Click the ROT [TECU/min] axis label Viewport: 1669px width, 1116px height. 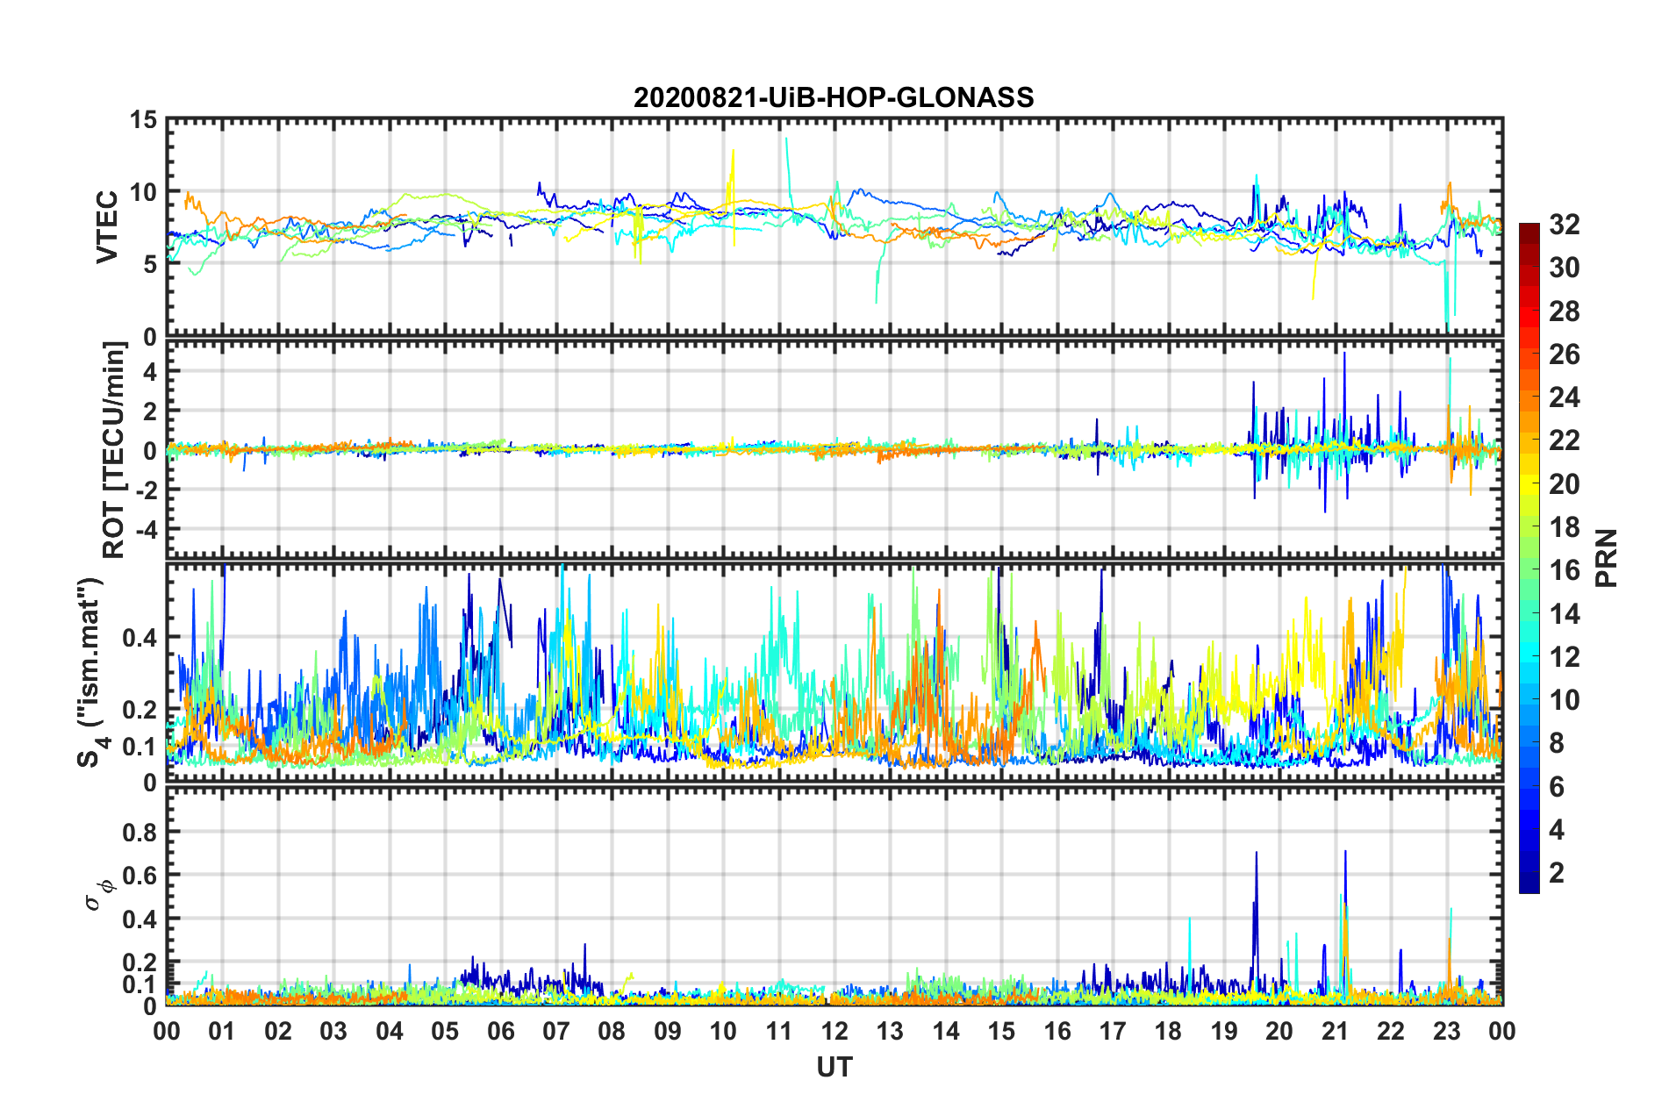point(114,450)
